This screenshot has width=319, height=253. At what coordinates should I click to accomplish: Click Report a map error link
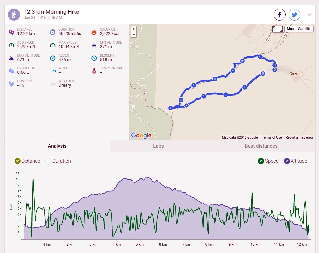coord(299,137)
